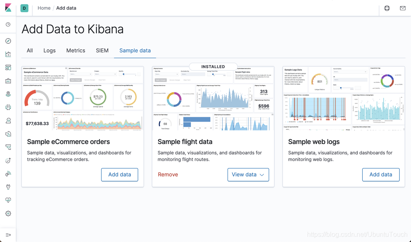Screen dimensions: 411x242
Task: Open Dev Tools wrench icon
Action: 8,187
